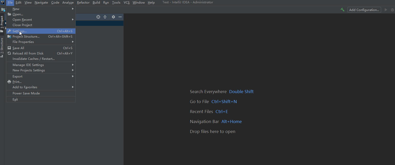Hide the Project panel with minus icon

pos(120,17)
